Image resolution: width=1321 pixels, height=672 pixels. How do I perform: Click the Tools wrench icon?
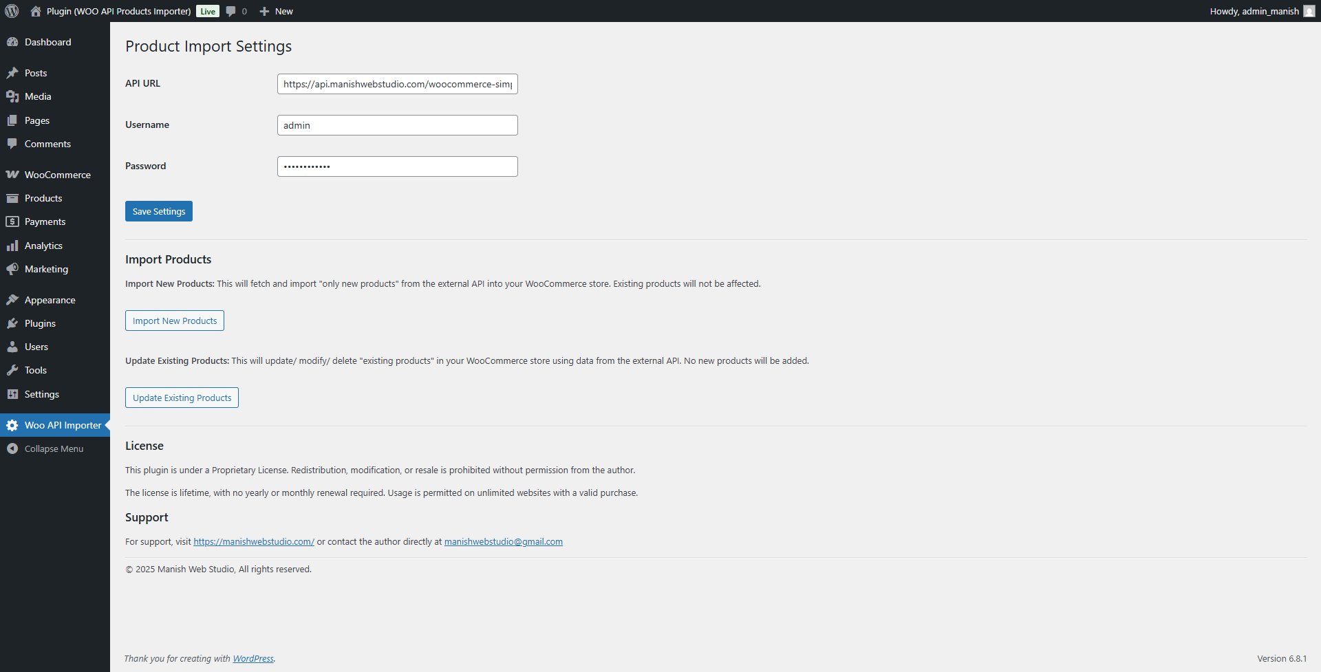[x=12, y=370]
